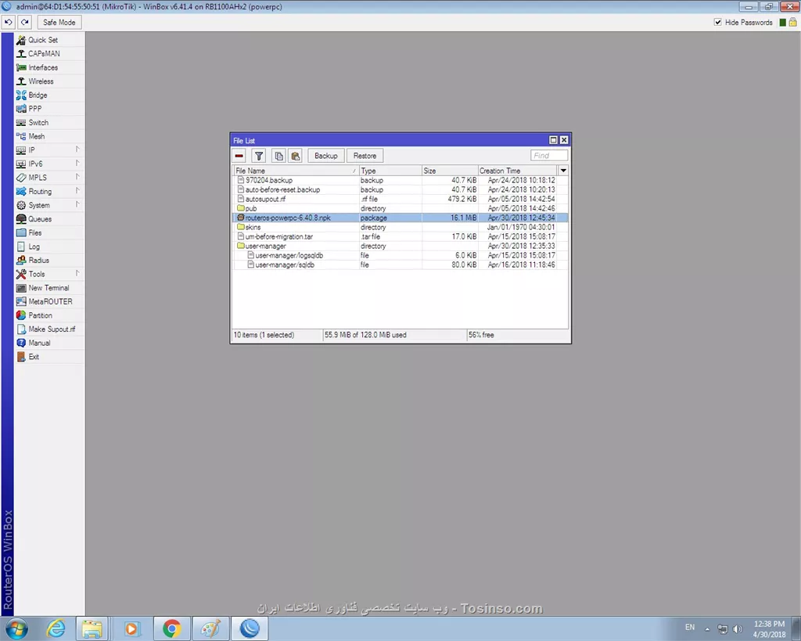Toggle Safe Mode
This screenshot has width=801, height=641.
(59, 23)
